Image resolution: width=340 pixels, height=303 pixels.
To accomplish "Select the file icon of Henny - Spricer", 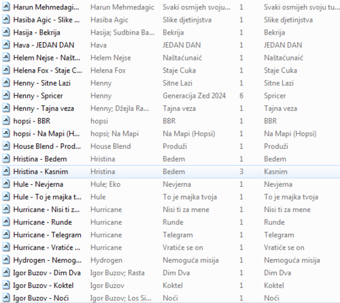I will pos(6,95).
